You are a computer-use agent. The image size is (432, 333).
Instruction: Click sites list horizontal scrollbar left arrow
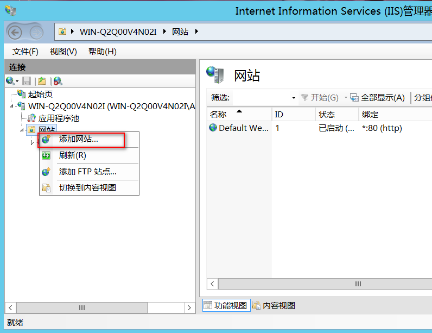(212, 284)
